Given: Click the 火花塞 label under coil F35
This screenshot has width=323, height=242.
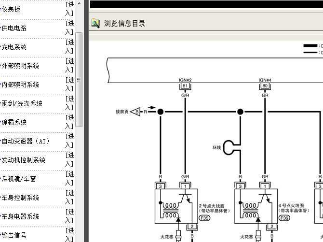Looking at the screenshot, I should 167,237.
